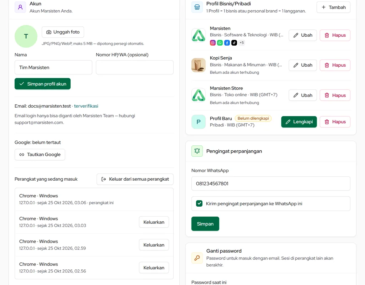Click Keluar dari semua perangkat
This screenshot has width=365, height=285.
click(135, 179)
